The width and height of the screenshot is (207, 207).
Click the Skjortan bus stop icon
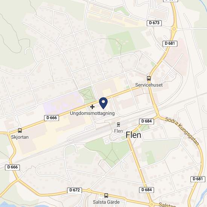[20, 131]
